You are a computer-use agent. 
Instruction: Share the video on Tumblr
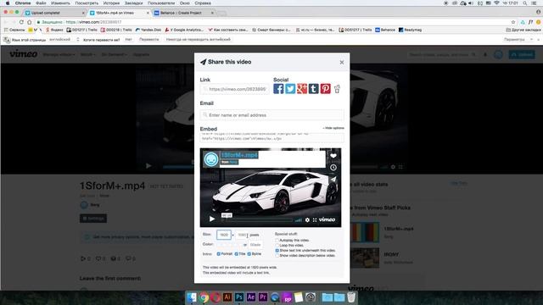(x=314, y=89)
